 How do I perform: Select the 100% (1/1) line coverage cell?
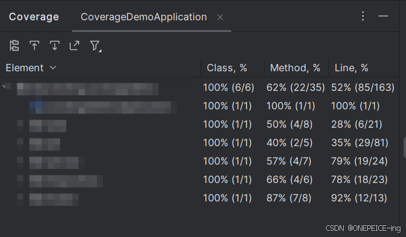tap(356, 106)
